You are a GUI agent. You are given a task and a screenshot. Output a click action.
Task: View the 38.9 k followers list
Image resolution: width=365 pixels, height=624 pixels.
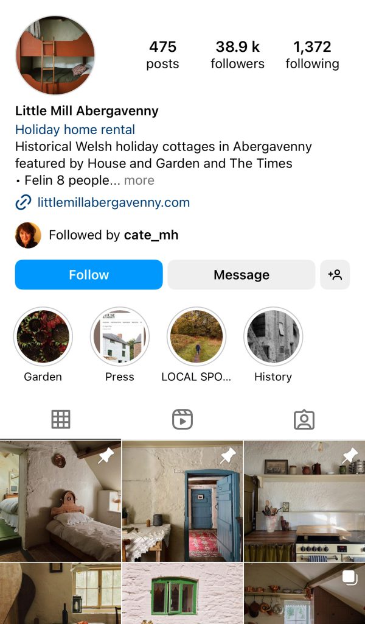pos(237,55)
